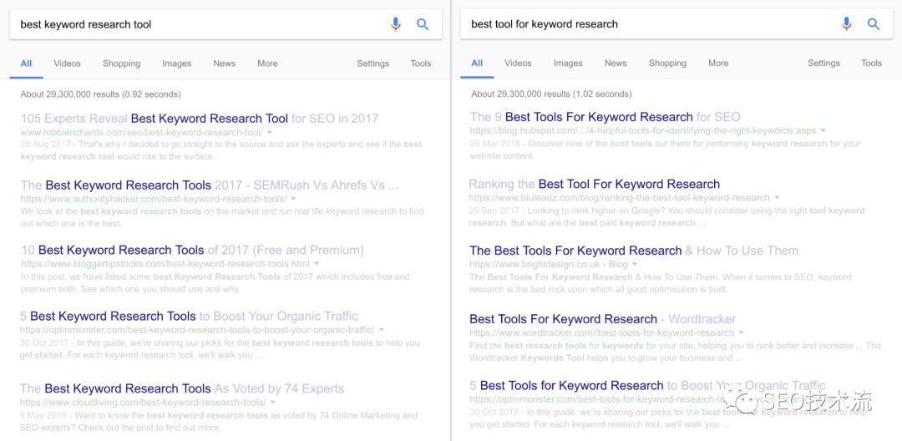Open the News tab in right search pane
Image resolution: width=902 pixels, height=441 pixels.
(x=616, y=63)
